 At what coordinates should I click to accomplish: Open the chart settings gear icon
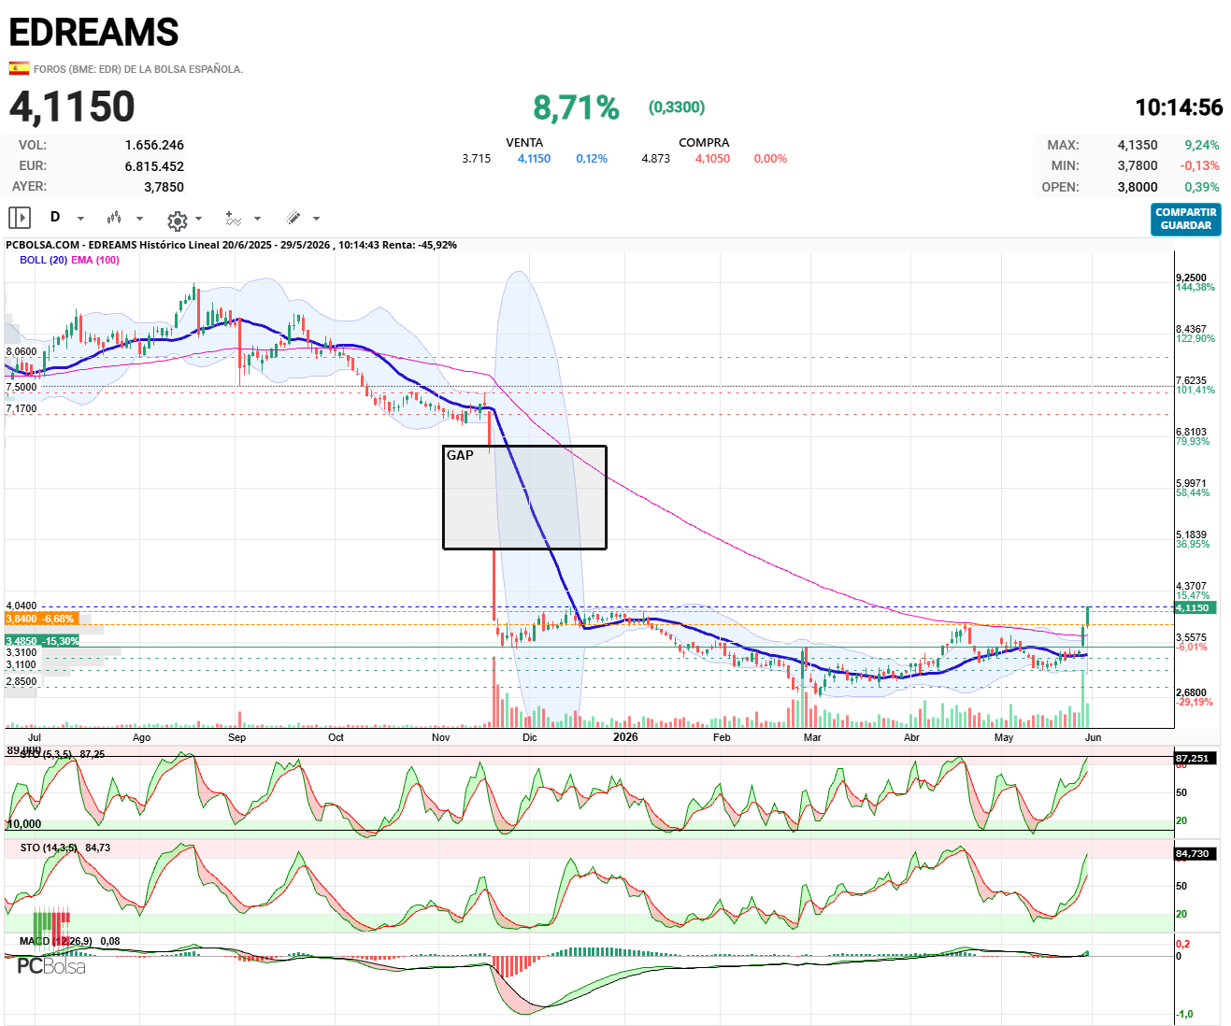pos(178,221)
